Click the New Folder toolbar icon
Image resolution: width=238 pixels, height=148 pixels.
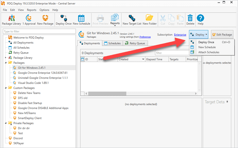tap(150, 20)
